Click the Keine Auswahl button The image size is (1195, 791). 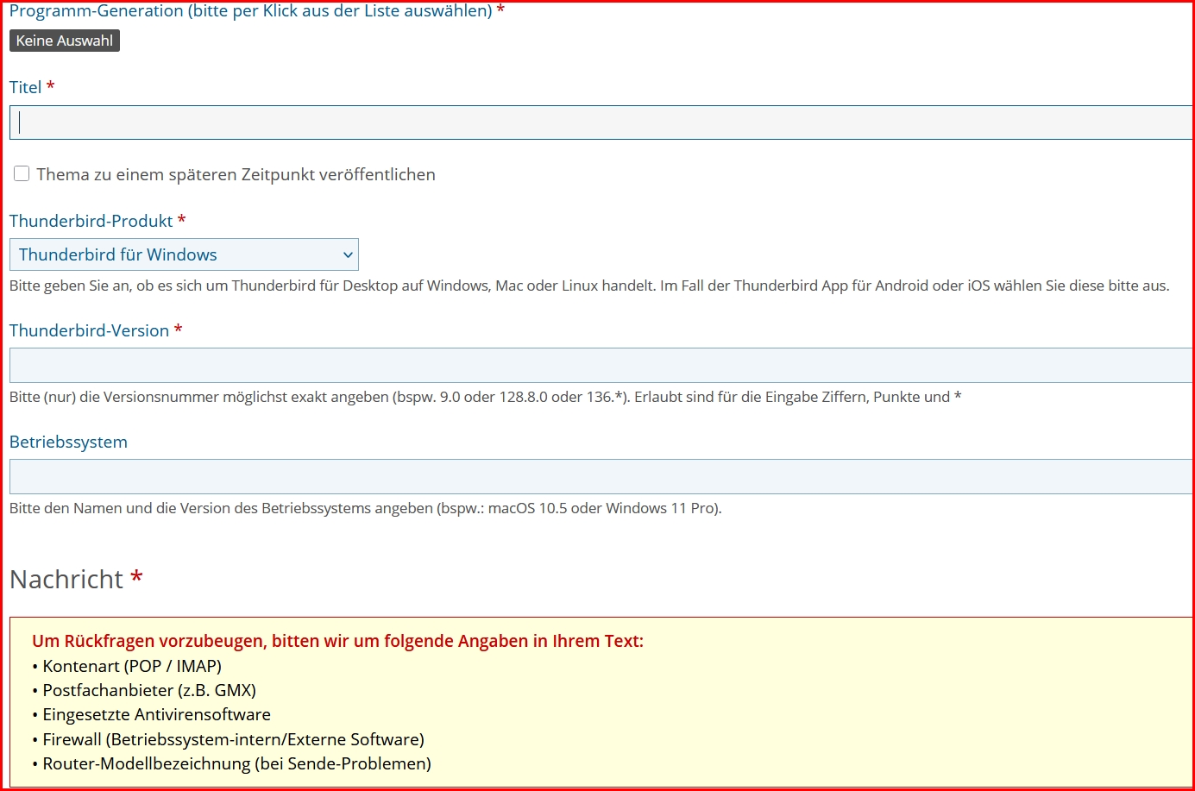(x=65, y=41)
